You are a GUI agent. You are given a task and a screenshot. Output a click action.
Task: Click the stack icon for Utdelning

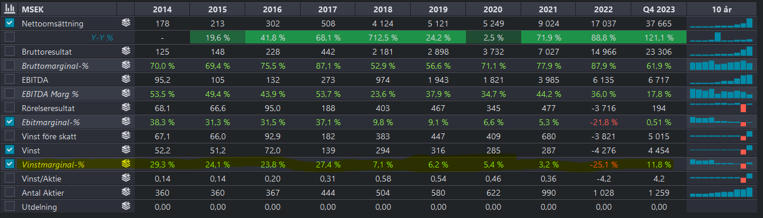[x=125, y=206]
